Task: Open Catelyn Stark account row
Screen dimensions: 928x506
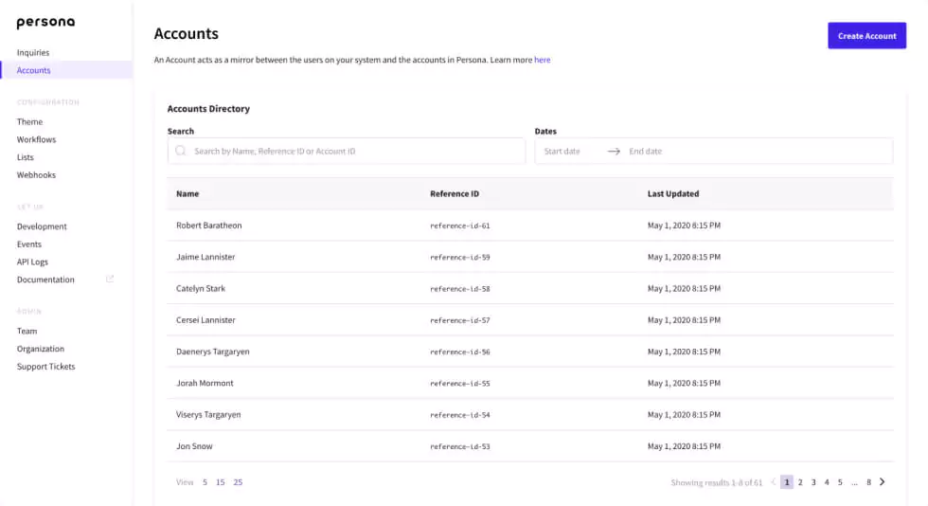Action: click(x=530, y=289)
